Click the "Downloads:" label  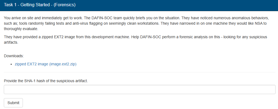(14, 56)
